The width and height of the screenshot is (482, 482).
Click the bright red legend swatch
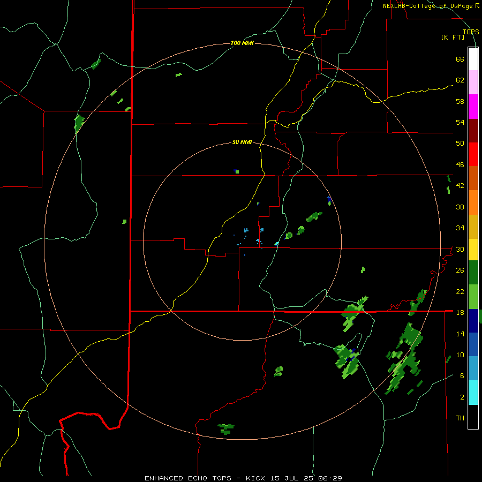point(473,154)
